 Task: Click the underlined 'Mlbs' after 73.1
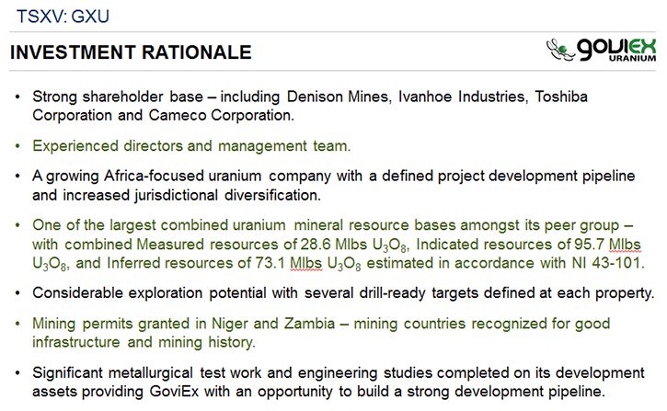[x=305, y=263]
